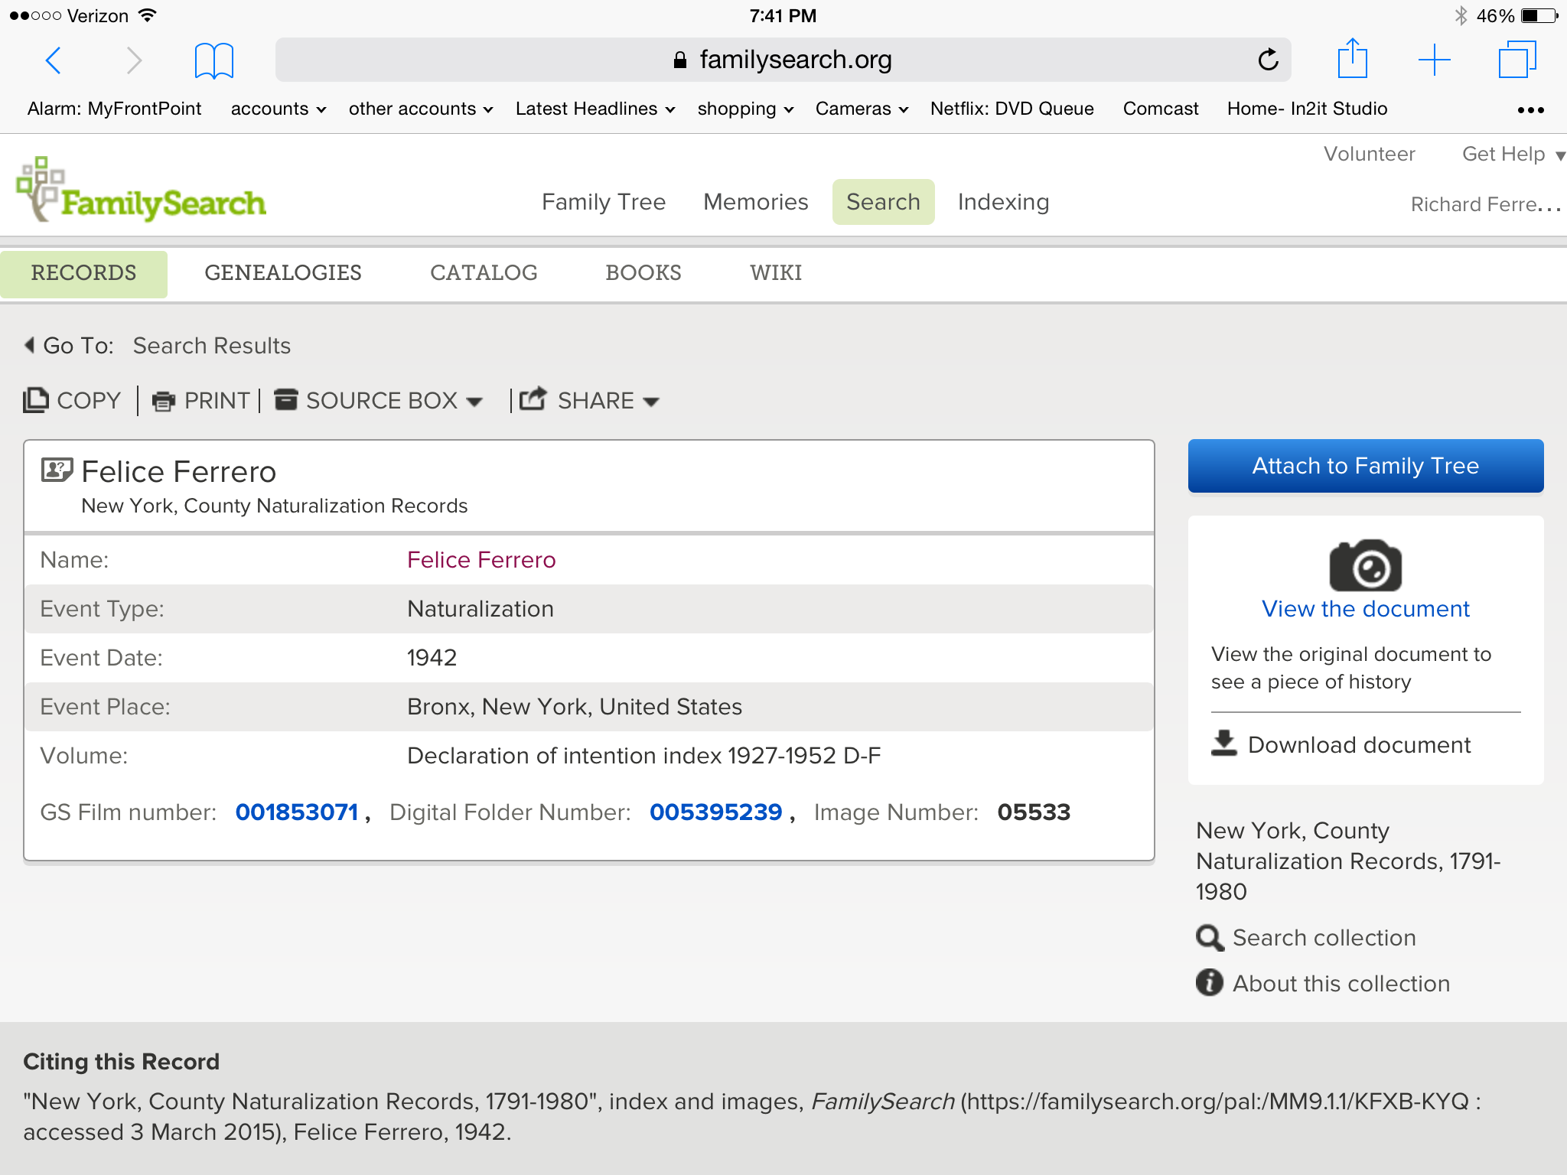The image size is (1567, 1175).
Task: Go back with Safari back arrow
Action: (x=53, y=60)
